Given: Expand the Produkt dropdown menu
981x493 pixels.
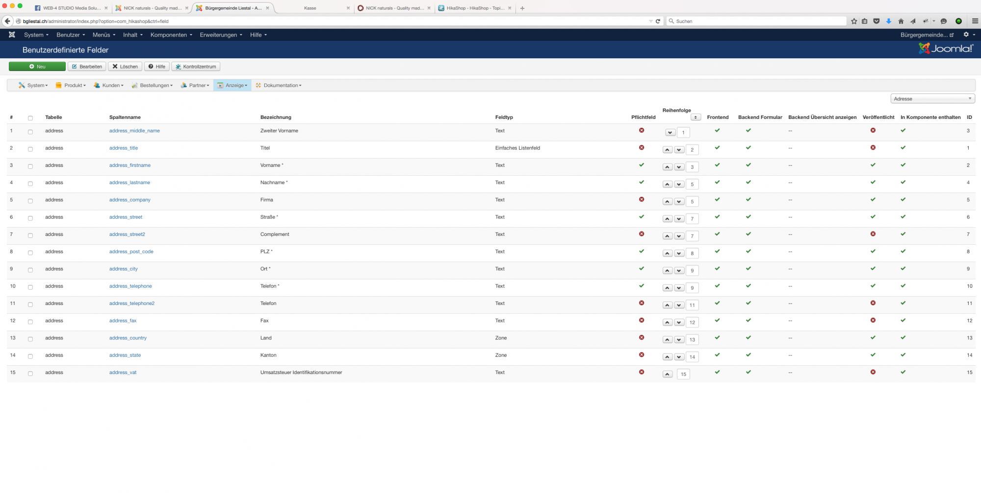Looking at the screenshot, I should pos(71,85).
